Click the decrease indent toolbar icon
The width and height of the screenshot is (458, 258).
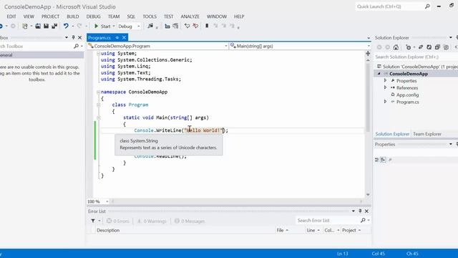(x=167, y=26)
